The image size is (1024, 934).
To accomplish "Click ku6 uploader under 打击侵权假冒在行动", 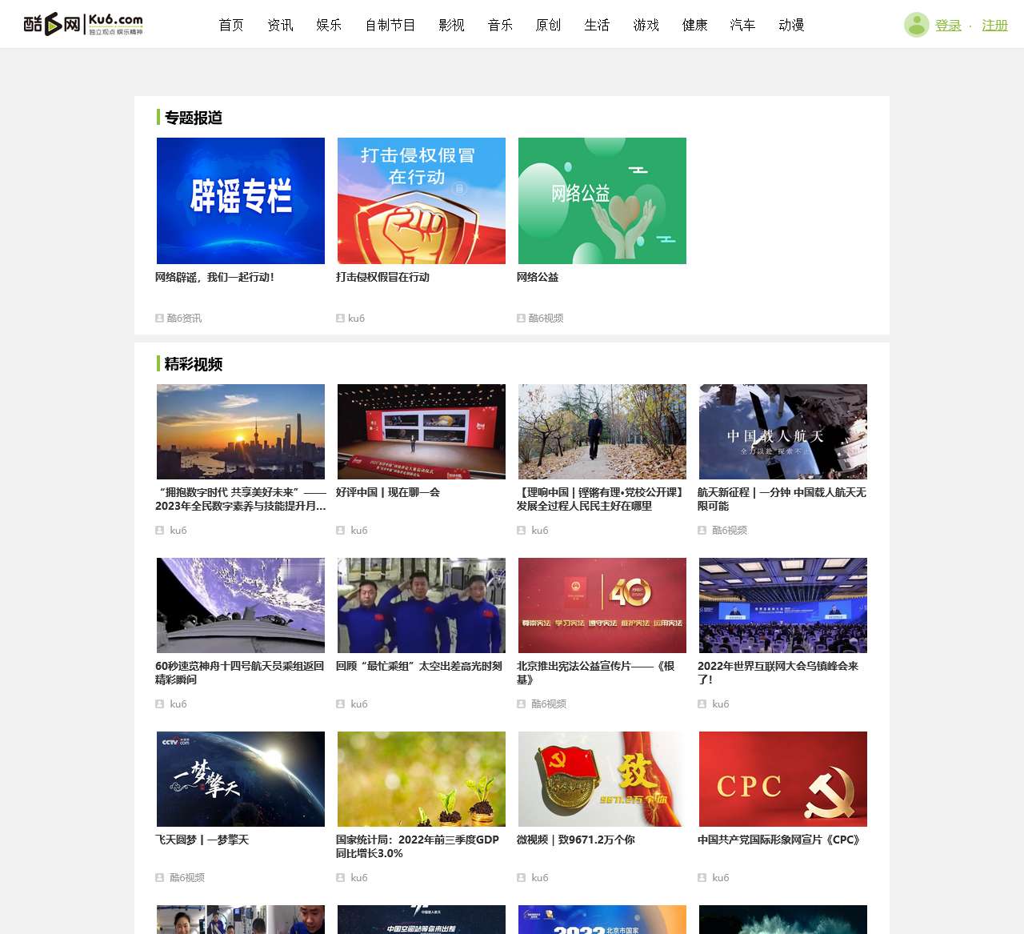I will pyautogui.click(x=356, y=318).
